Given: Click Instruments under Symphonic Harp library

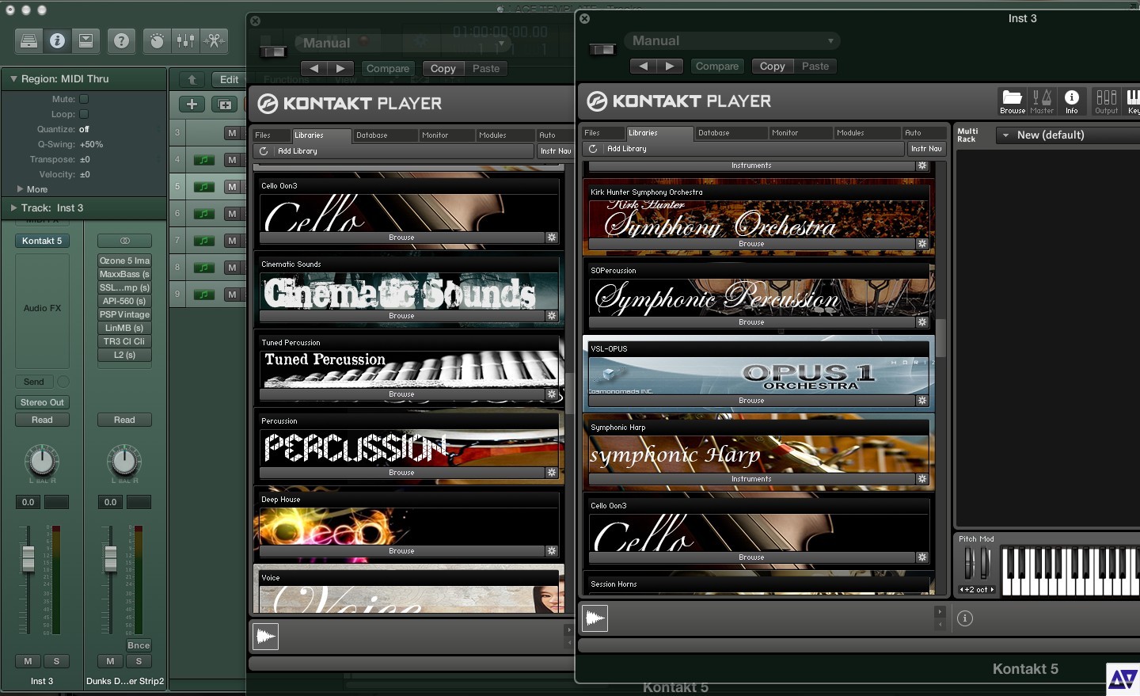Looking at the screenshot, I should click(751, 479).
